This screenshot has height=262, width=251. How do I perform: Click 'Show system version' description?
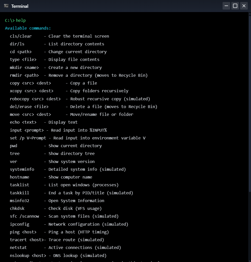(x=72, y=161)
